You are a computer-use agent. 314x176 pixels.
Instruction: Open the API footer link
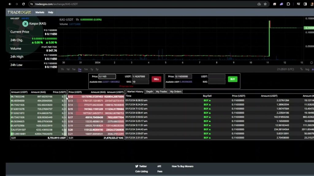click(159, 166)
